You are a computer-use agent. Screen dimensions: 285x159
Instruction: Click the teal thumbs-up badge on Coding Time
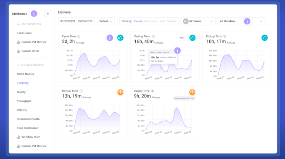coord(192,38)
